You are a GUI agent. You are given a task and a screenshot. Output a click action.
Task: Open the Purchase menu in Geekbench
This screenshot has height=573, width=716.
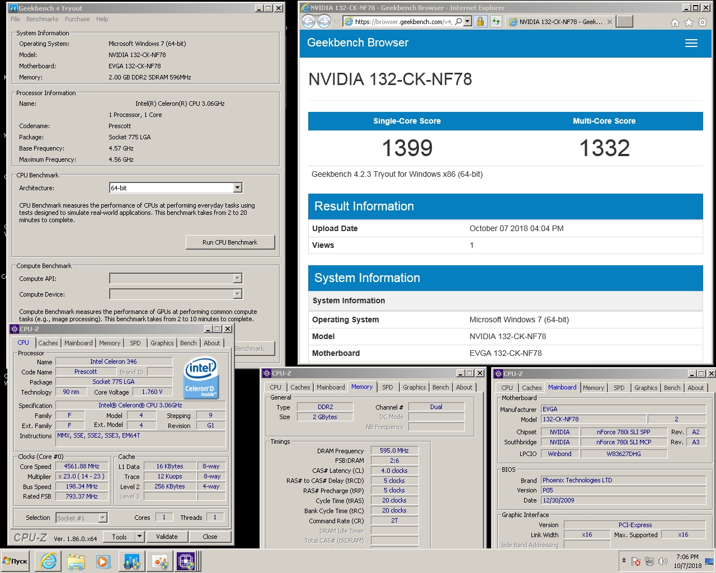tap(77, 19)
